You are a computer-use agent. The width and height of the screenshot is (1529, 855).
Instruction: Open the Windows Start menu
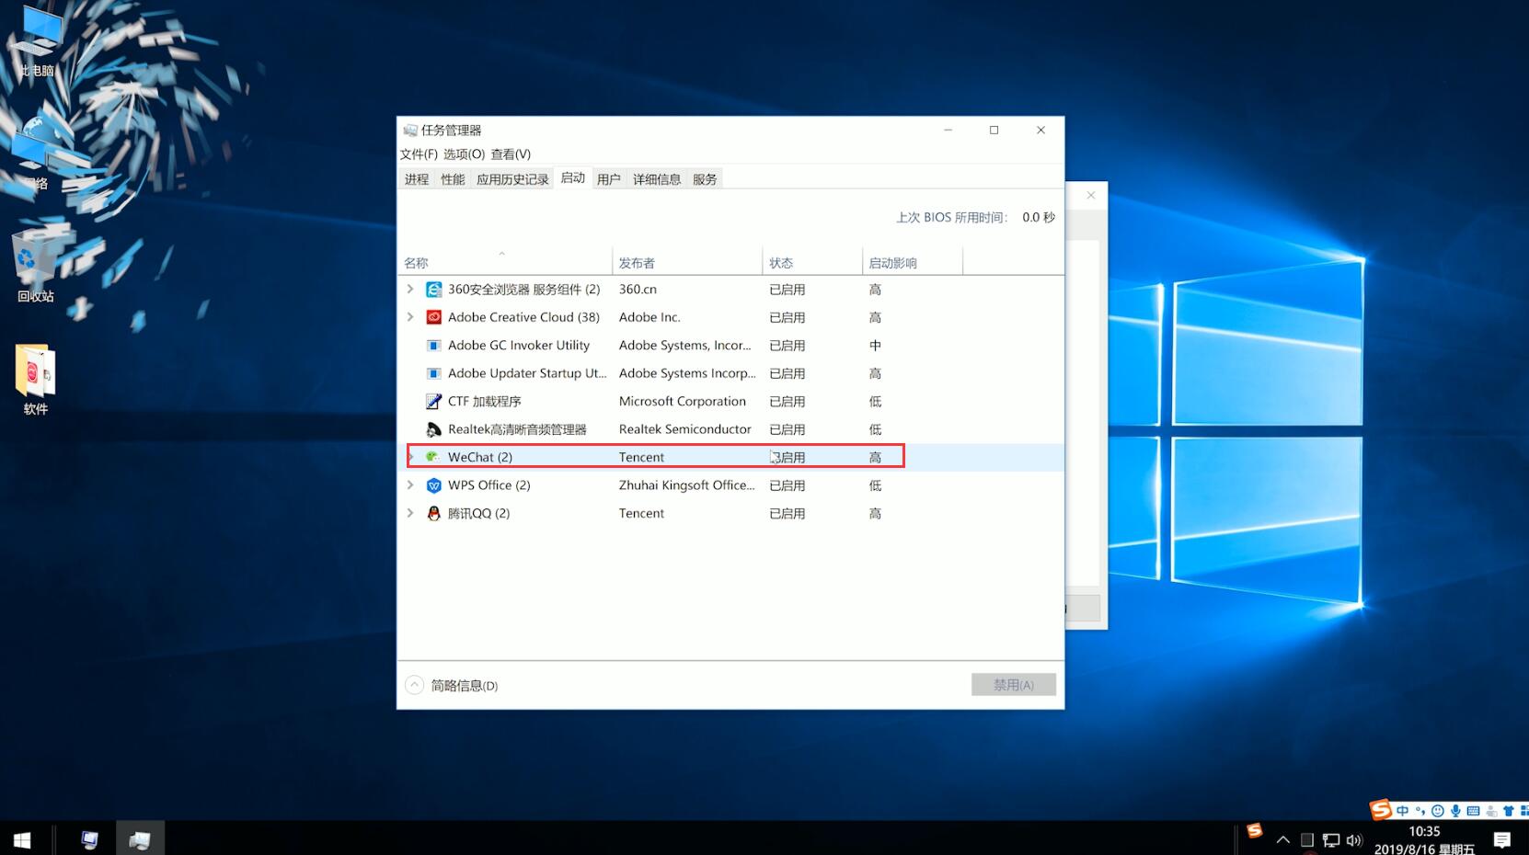[22, 839]
